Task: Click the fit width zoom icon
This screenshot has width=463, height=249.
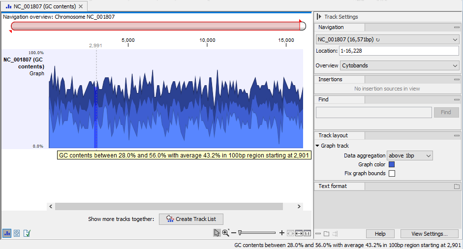Action: [x=299, y=233]
